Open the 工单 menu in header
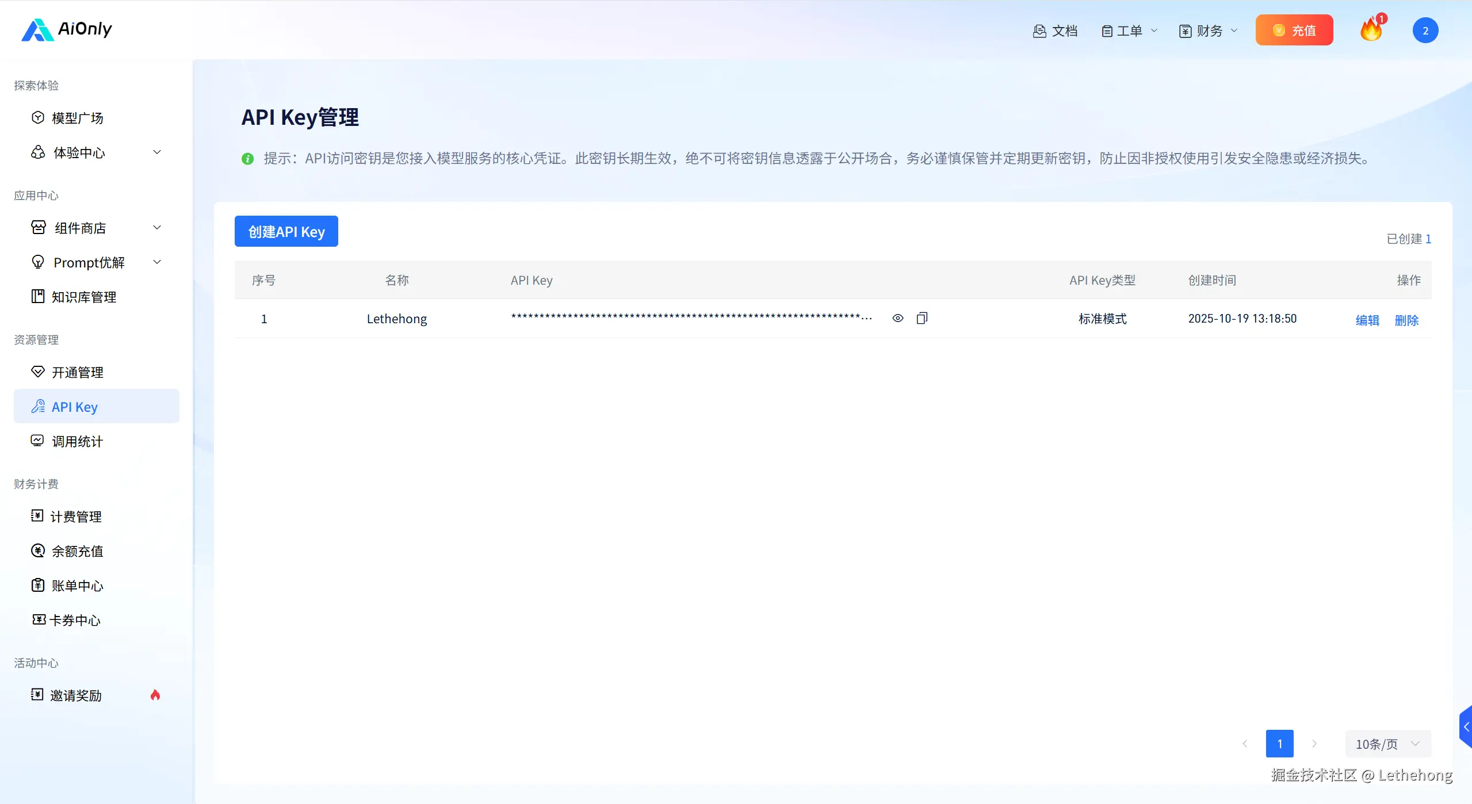 coord(1129,30)
